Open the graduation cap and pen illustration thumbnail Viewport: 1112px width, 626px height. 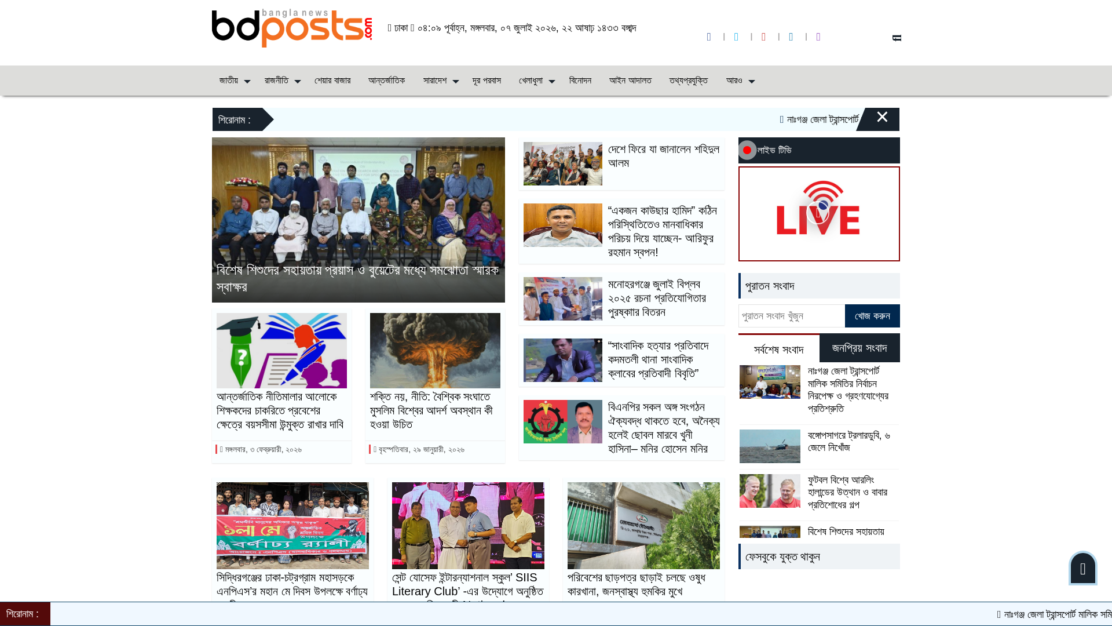[x=281, y=351]
